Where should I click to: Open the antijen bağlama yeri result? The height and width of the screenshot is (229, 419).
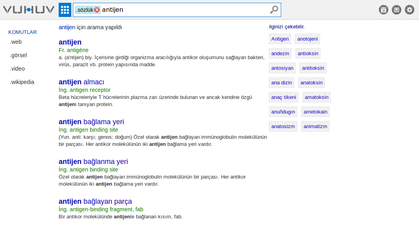91,122
